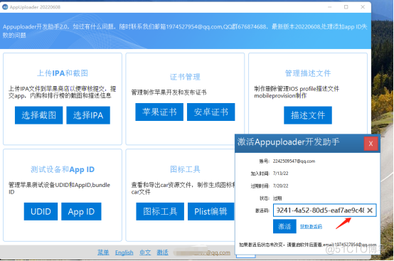
Task: Open the 菜单 link in bottom bar
Action: 103,252
